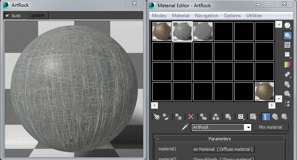Pick material from object with eyedropper
Screen dimensions: 297x160
[185, 127]
